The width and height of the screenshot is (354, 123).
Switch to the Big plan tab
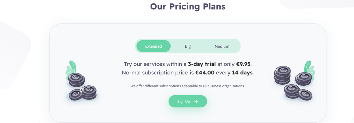click(188, 46)
